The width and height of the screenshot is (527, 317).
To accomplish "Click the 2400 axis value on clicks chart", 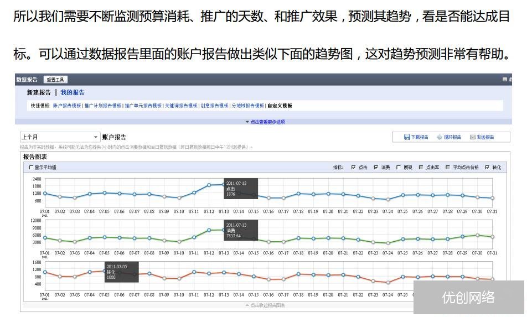I will (37, 179).
